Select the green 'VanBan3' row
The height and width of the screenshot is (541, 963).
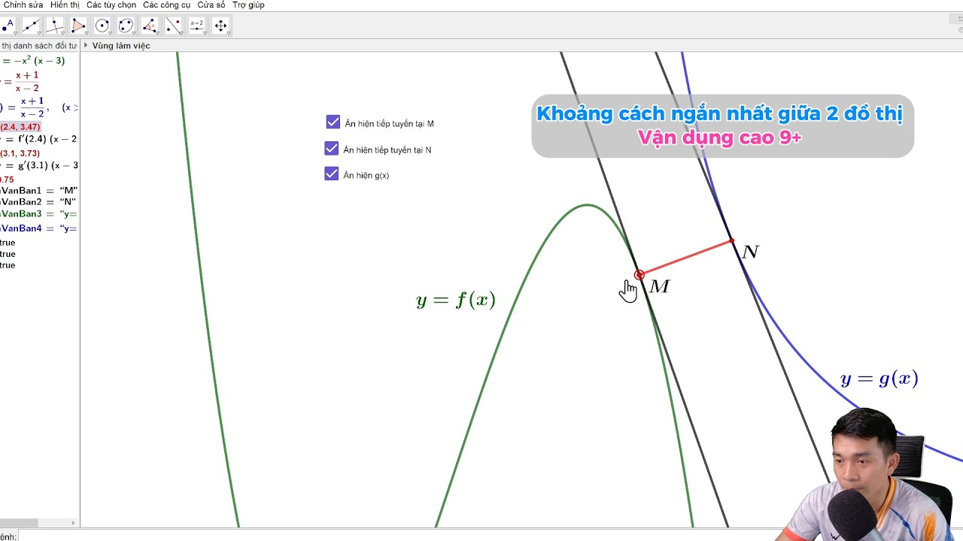pyautogui.click(x=39, y=214)
